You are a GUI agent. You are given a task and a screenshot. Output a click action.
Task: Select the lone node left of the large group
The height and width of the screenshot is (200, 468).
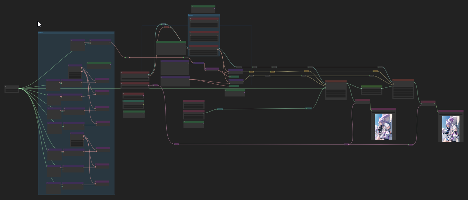pos(12,89)
